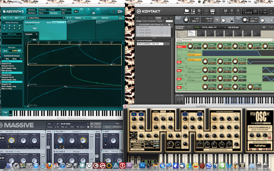Click the Absynth Mutate button
Screen dimensions: 274x171
pyautogui.click(x=78, y=18)
